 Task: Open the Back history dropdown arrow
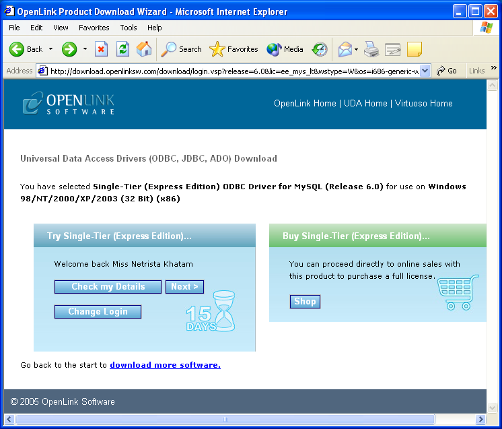coord(51,49)
